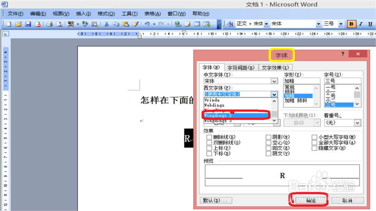Click the permission restricted document icon
This screenshot has height=211, width=376.
(38, 24)
